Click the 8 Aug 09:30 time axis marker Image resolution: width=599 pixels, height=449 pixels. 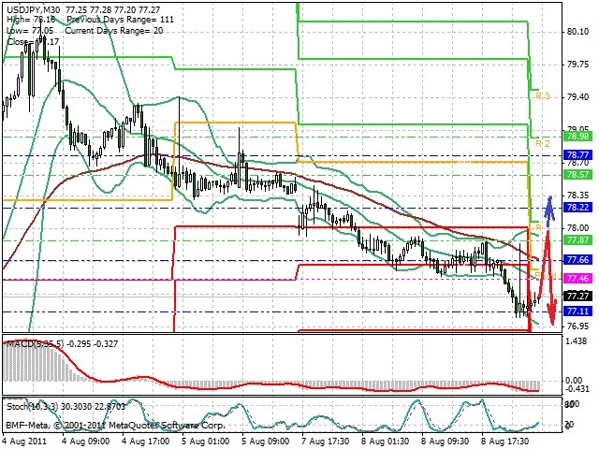[446, 442]
